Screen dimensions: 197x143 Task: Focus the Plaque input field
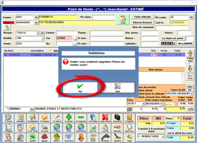click(107, 33)
